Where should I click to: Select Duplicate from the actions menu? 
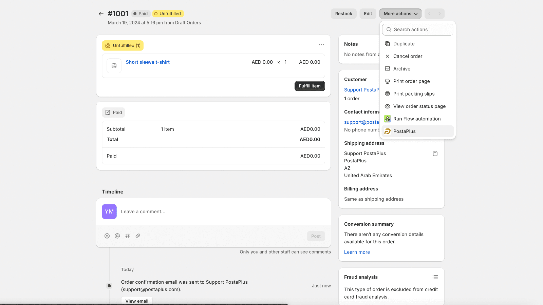[x=404, y=44]
